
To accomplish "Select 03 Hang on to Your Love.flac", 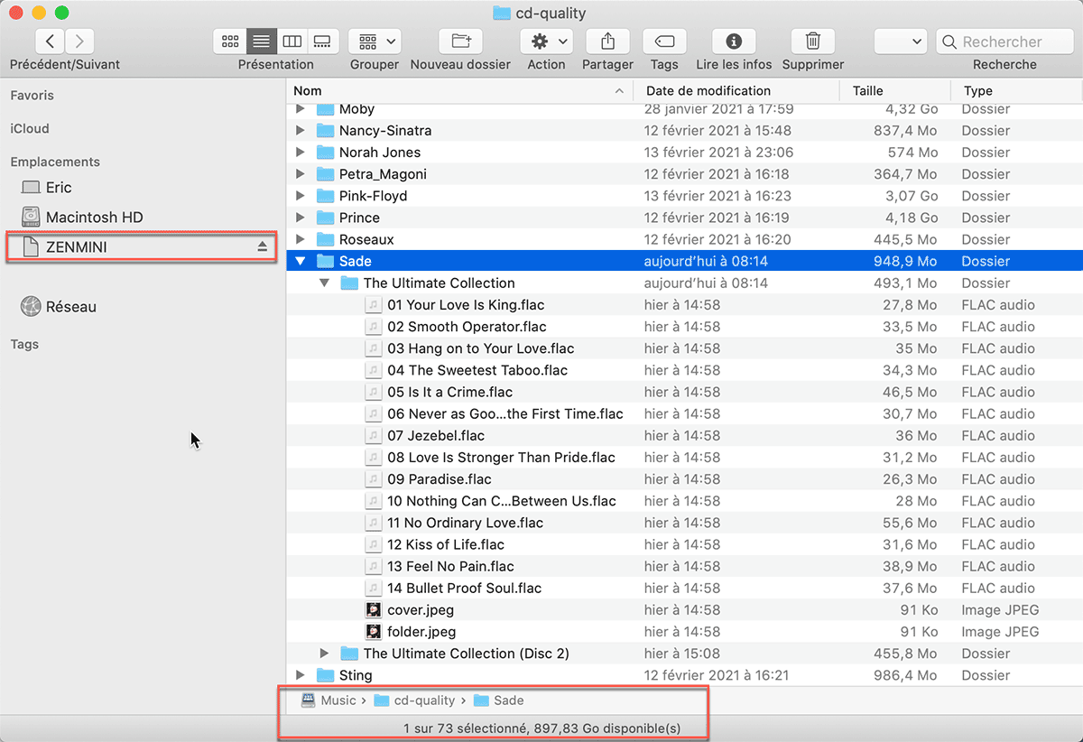I will click(481, 348).
